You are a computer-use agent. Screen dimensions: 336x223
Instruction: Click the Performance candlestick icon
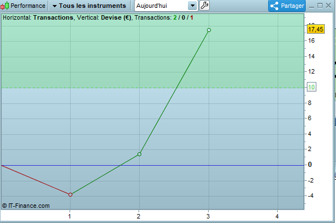(x=4, y=6)
